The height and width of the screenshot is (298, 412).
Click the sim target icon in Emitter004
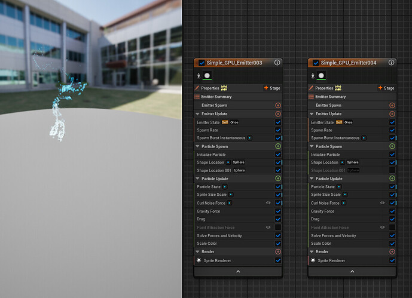pos(313,76)
